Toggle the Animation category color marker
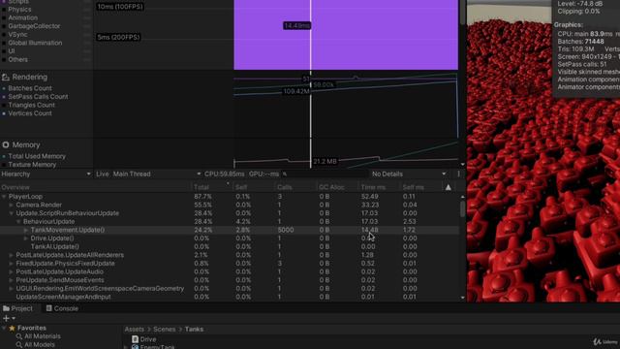The image size is (620, 349). pos(4,17)
